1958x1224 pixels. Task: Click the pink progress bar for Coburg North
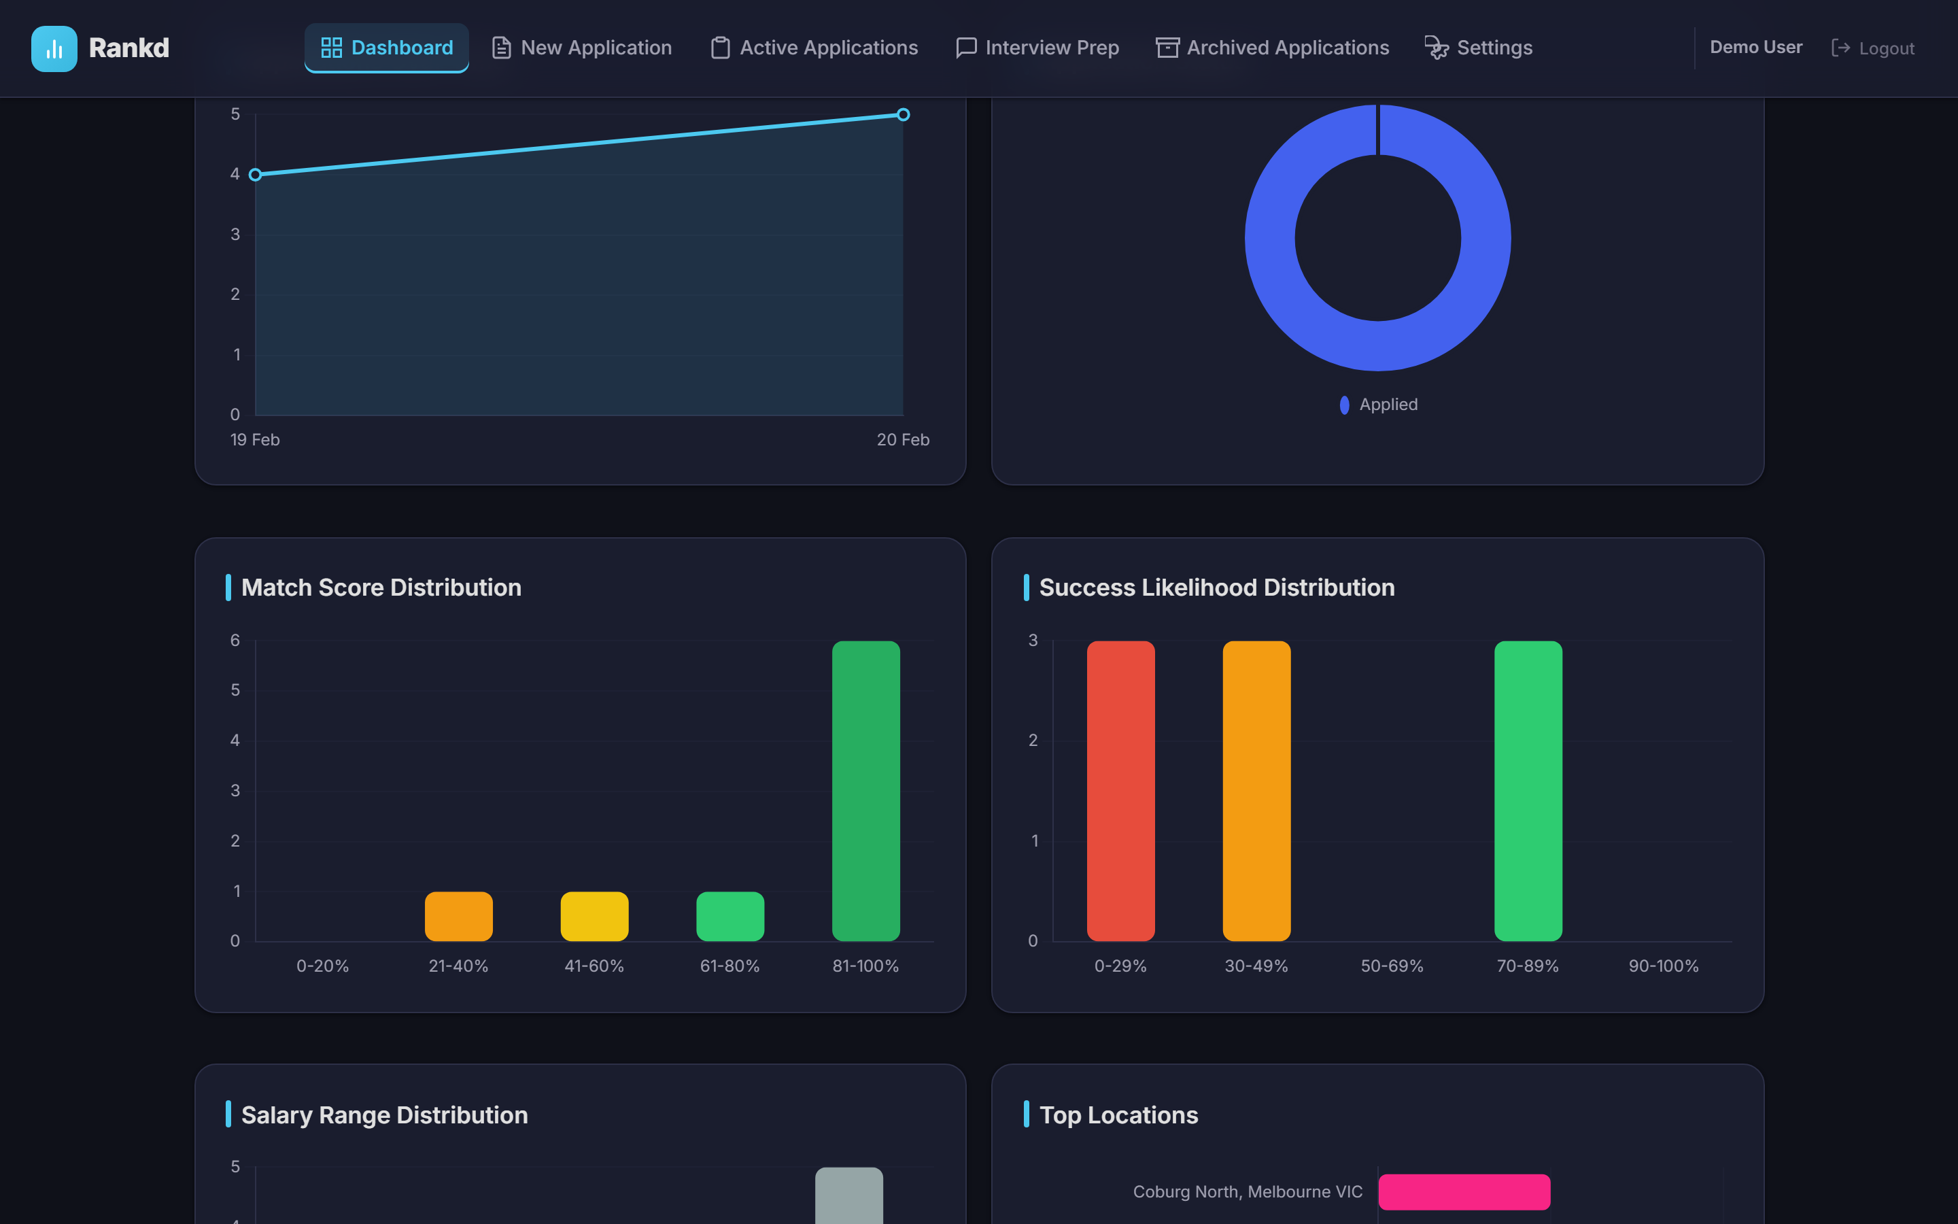coord(1464,1191)
